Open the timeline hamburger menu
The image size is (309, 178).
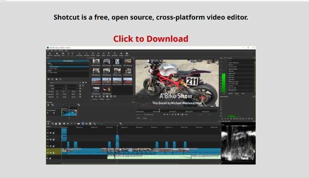[48, 124]
